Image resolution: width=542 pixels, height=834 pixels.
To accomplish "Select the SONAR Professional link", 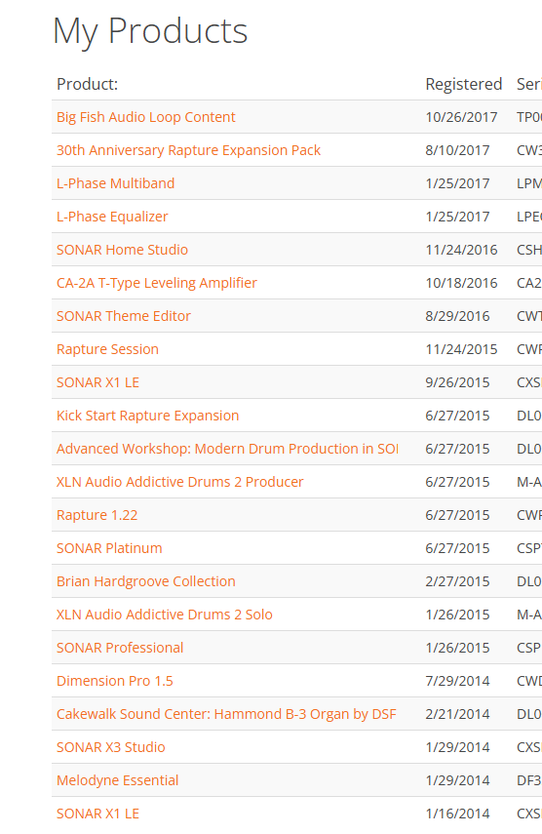I will [x=120, y=648].
